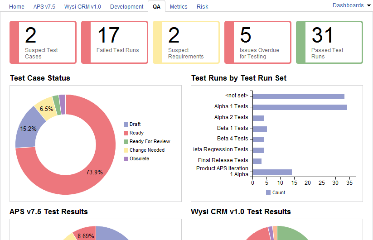Click the Ready For Review legend swatch

click(126, 142)
